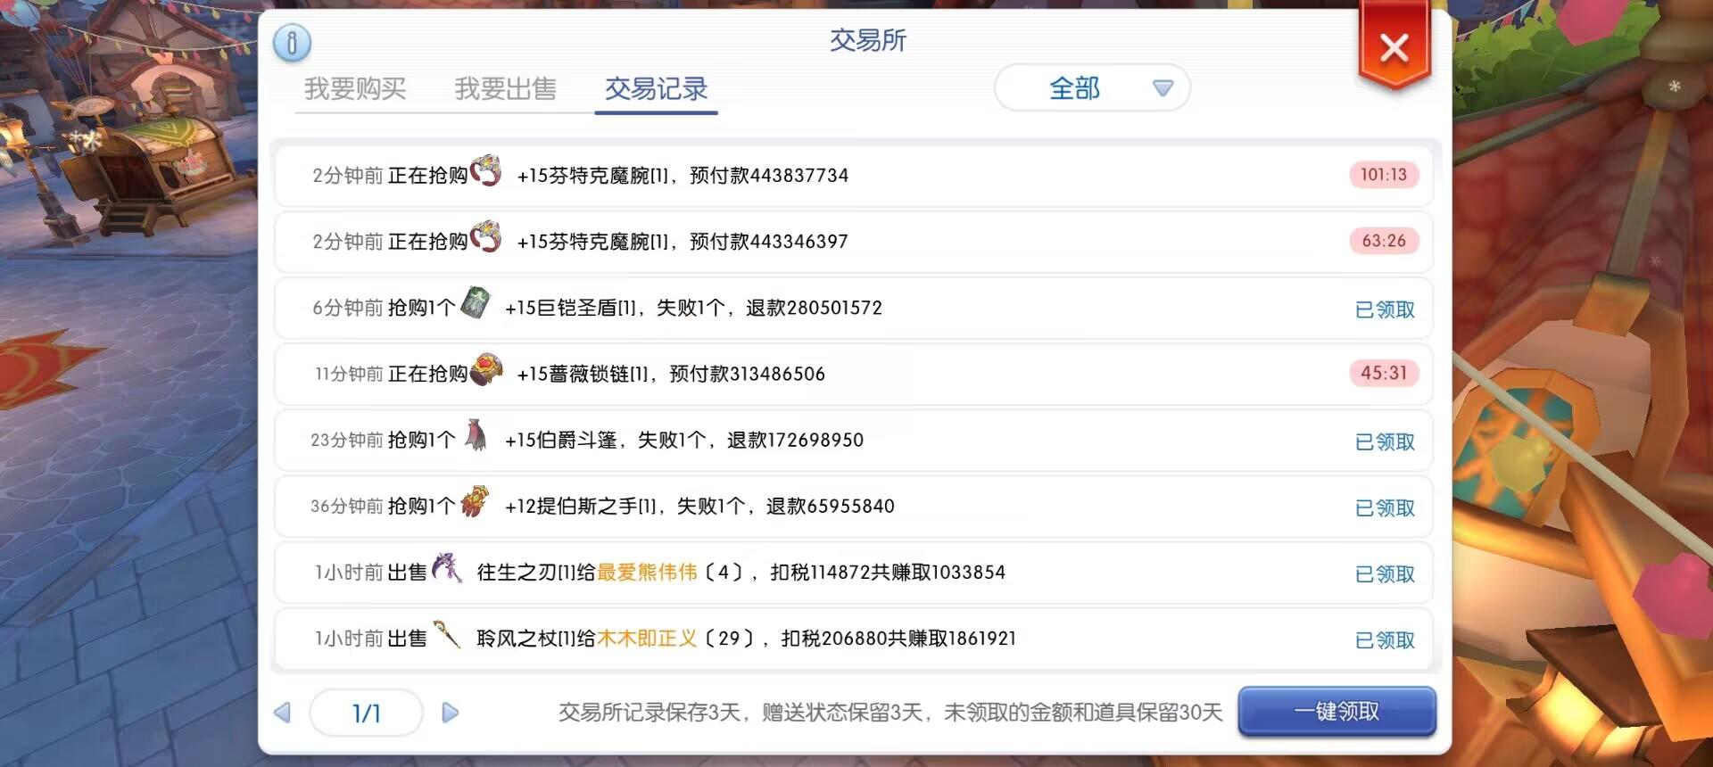Viewport: 1713px width, 767px height.
Task: Click the +15巨铠圣盾 shield item icon
Action: click(x=476, y=302)
